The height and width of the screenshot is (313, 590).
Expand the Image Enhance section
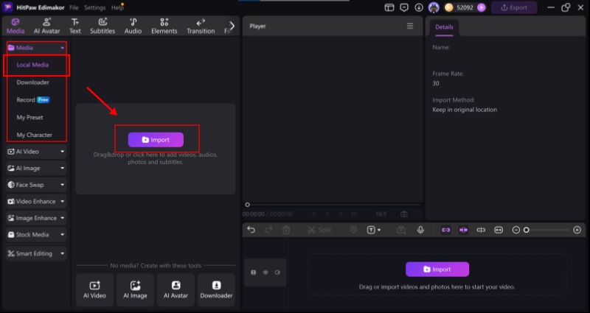pos(36,218)
